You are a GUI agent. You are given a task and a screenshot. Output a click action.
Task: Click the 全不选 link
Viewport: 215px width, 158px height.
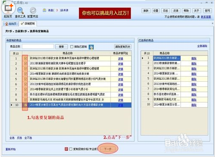[28, 138]
